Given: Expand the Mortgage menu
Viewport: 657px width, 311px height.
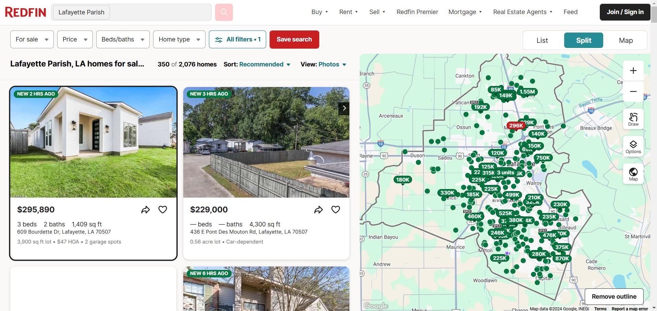Looking at the screenshot, I should point(465,12).
